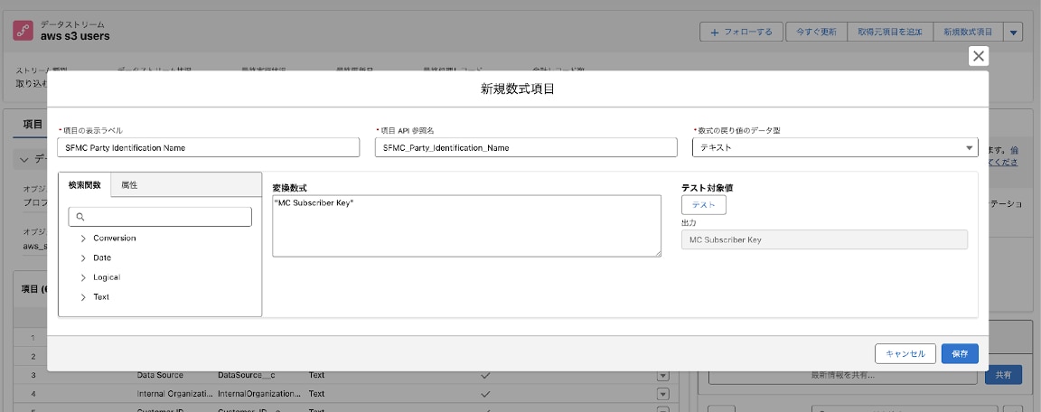This screenshot has width=1041, height=412.
Task: Click the 今すぐ更新 button
Action: [816, 32]
